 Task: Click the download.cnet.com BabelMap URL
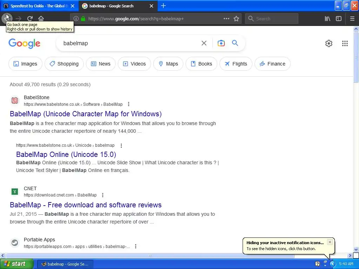click(60, 195)
